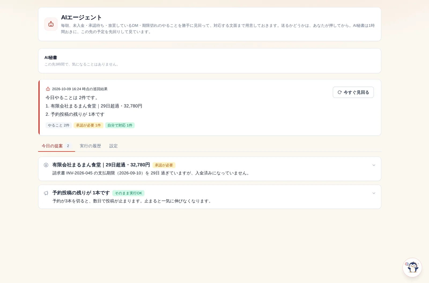The image size is (429, 283).
Task: Click 'この先3時間で、気になることはありません。' text
Action: point(82,64)
